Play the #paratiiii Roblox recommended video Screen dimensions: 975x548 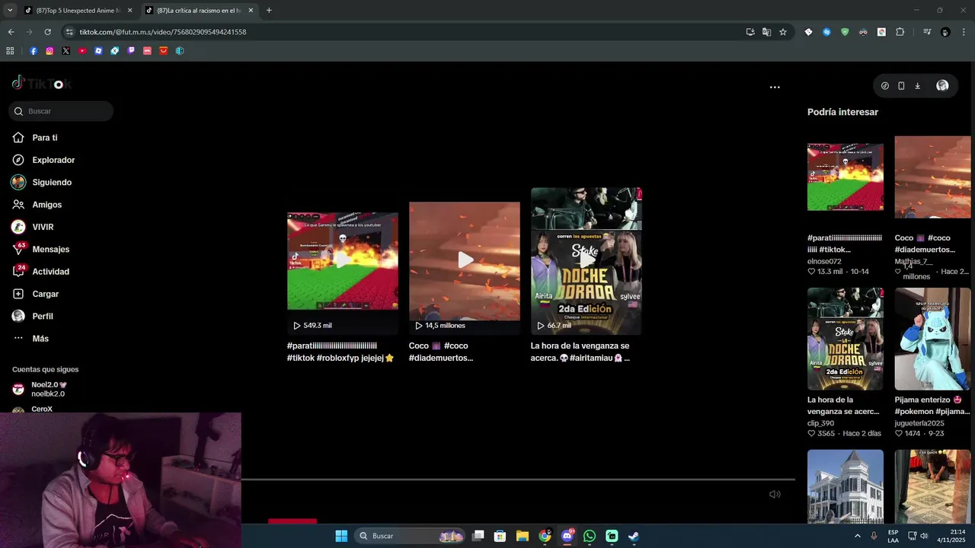342,261
